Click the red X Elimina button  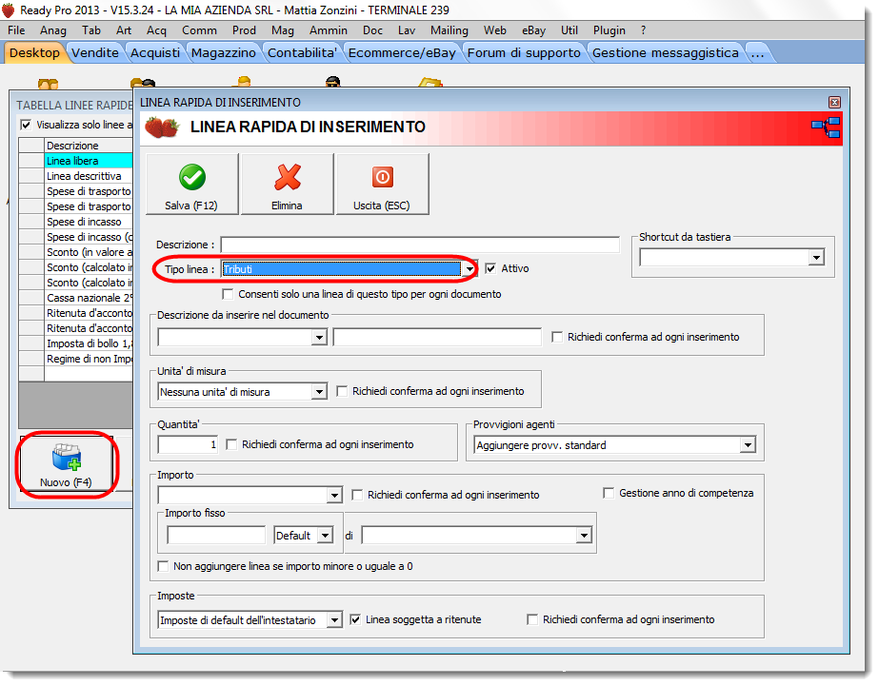(x=287, y=184)
